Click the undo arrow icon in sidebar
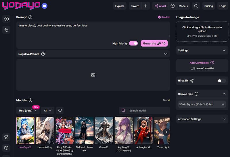 6,30
